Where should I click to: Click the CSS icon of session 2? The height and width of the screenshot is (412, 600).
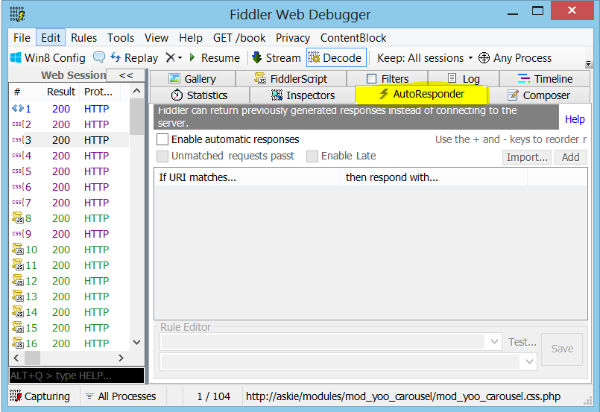coord(18,124)
